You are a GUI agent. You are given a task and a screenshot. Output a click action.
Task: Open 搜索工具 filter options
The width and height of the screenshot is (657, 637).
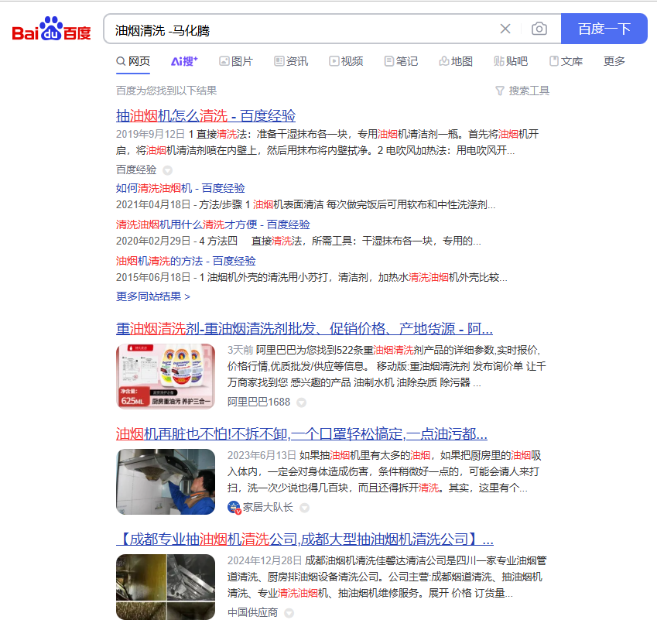[522, 91]
